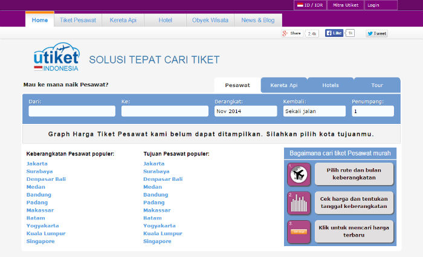Click the Bagaimana cari tiket Pesawat murah heading
The image size is (423, 257).
tap(340, 154)
